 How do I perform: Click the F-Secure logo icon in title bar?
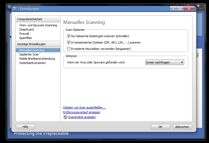[x=15, y=9]
